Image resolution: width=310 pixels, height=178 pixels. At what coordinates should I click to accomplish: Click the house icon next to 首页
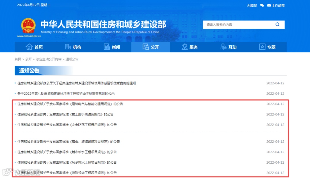29,47
